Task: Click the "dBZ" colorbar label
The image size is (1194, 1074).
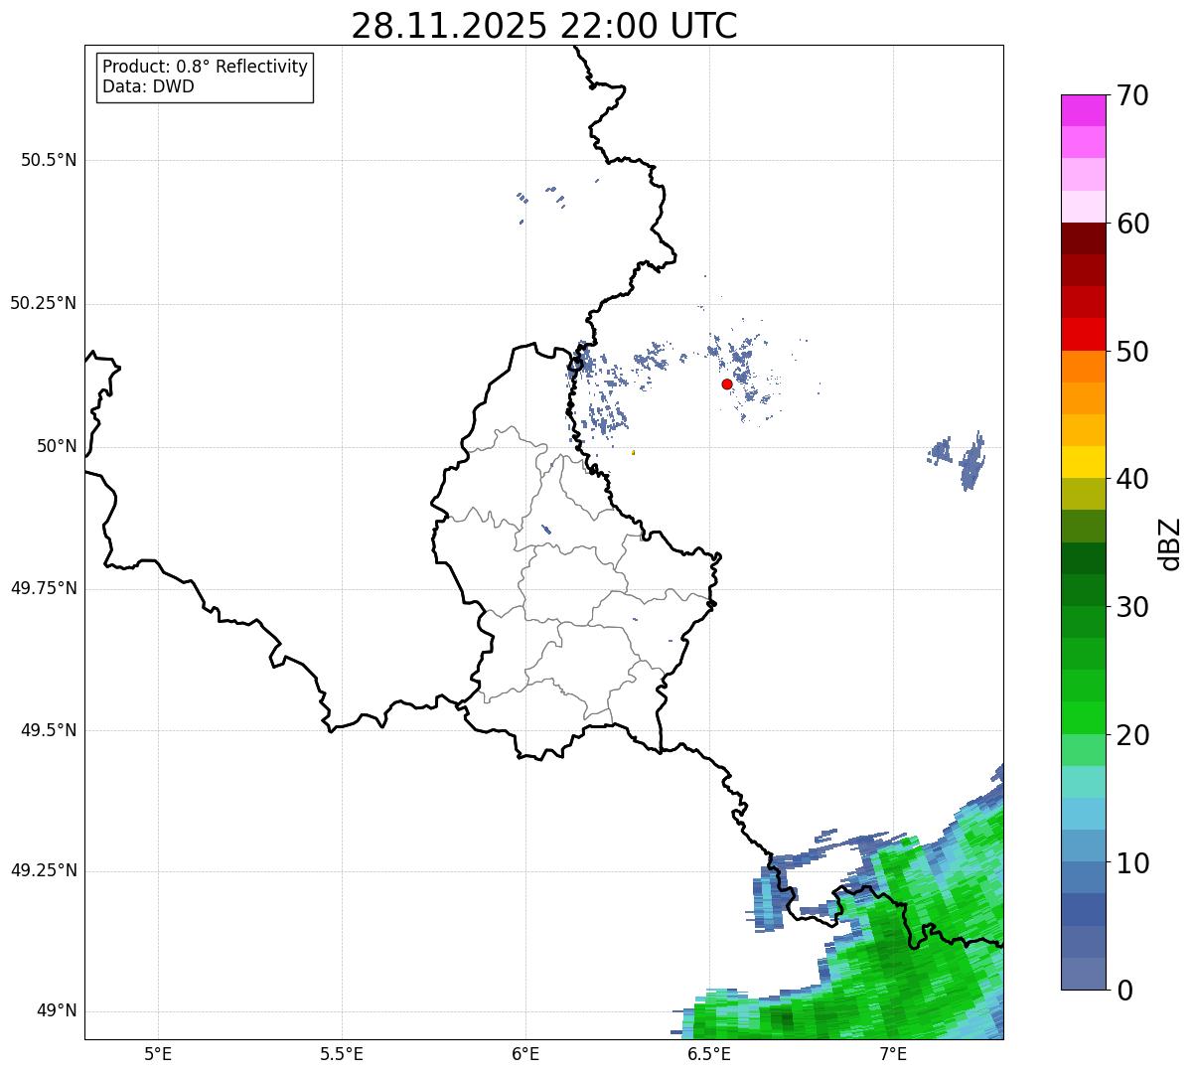Action: point(1170,543)
